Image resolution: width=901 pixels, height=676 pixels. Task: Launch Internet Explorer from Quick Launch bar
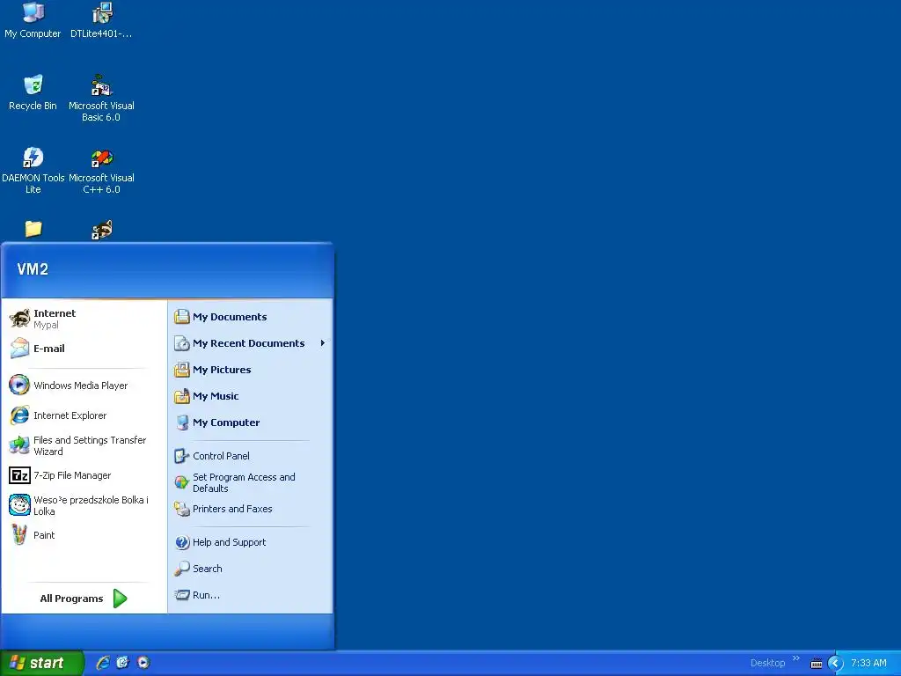[x=103, y=663]
